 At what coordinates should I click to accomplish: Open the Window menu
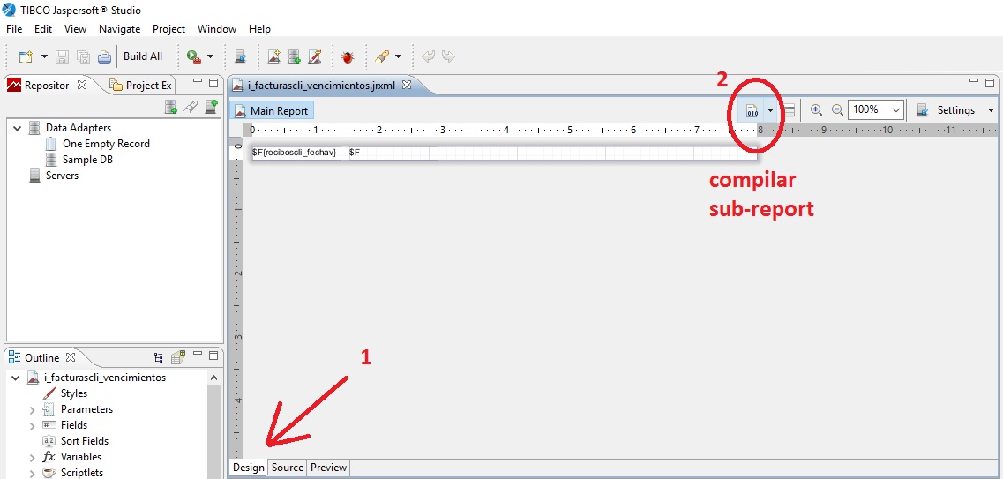pos(217,29)
